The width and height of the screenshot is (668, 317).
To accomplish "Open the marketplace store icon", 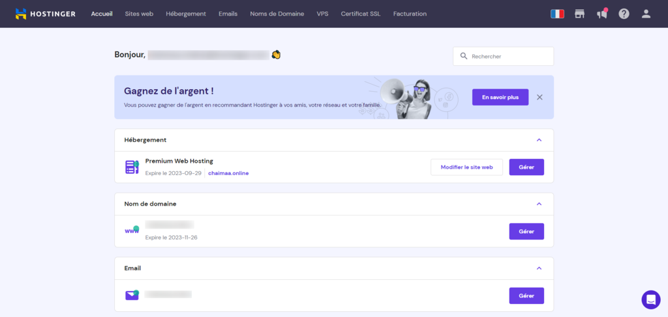I will click(579, 14).
